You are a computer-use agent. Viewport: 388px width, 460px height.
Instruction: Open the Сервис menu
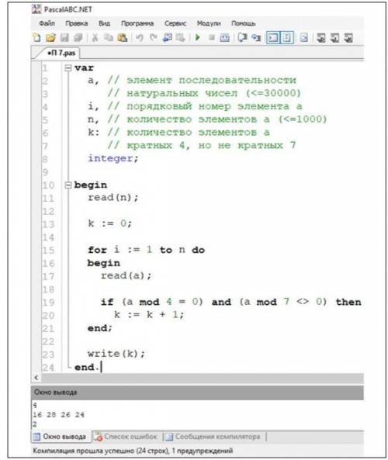click(x=175, y=23)
